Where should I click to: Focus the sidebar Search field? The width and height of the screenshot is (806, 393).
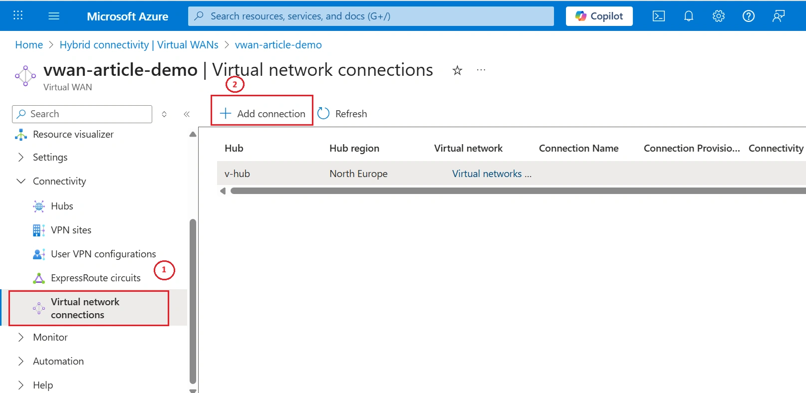pyautogui.click(x=82, y=114)
